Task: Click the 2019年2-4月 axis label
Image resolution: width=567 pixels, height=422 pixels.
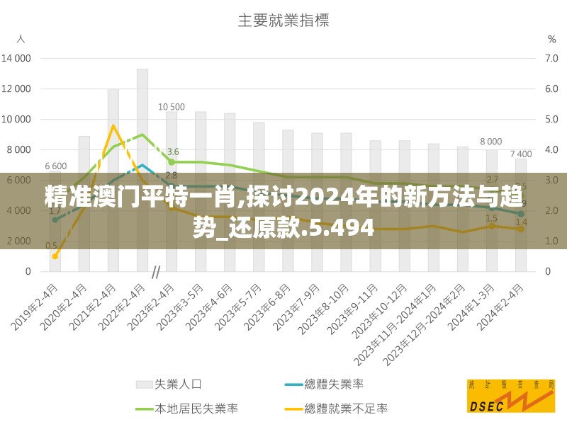Action: [34, 307]
